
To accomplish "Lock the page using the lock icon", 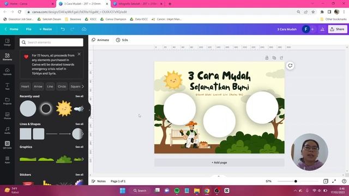I will (x=267, y=58).
